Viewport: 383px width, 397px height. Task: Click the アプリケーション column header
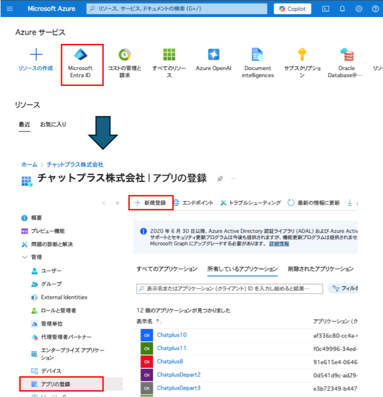click(x=335, y=322)
